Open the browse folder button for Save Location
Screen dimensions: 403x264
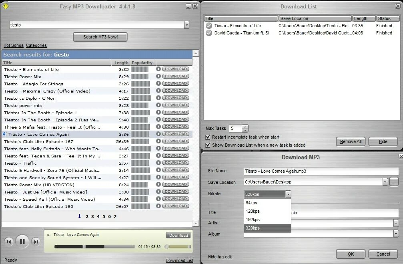click(394, 182)
